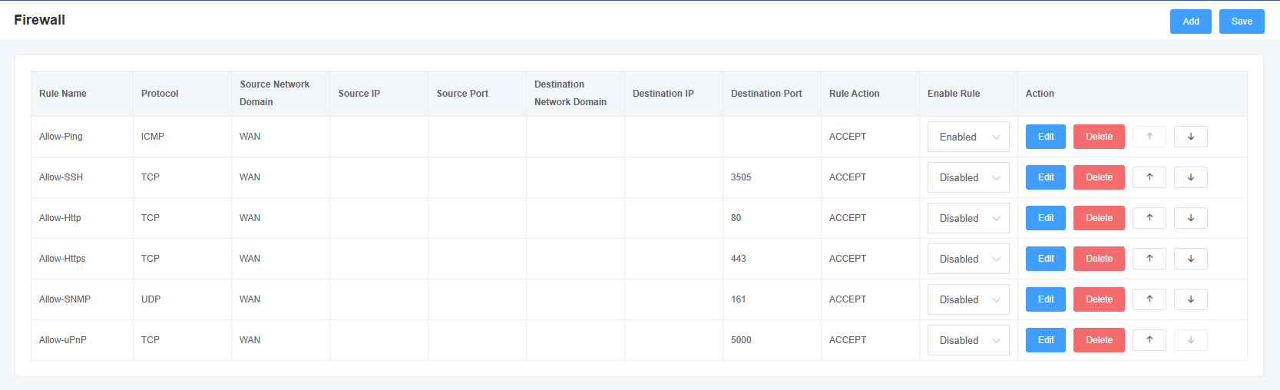Delete the Allow-SSH rule
1280x390 pixels.
pos(1099,177)
